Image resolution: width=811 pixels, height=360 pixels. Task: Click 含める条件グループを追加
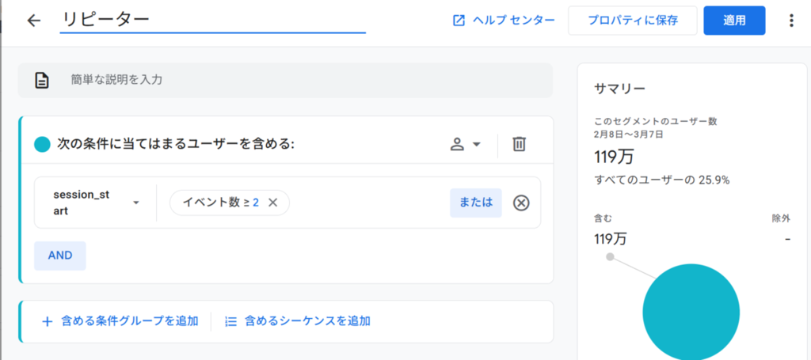(x=120, y=321)
